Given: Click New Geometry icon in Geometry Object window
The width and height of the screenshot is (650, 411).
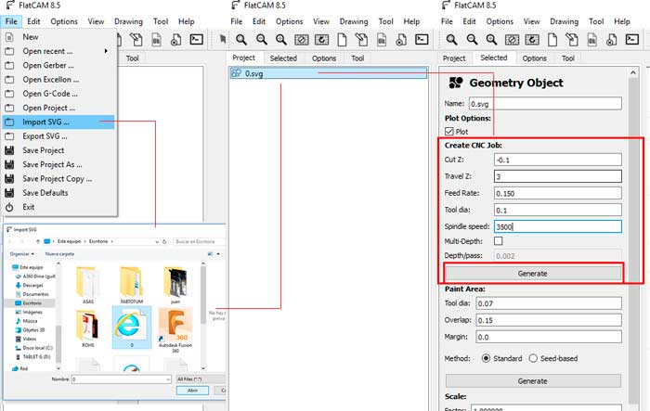Looking at the screenshot, I should pyautogui.click(x=552, y=40).
